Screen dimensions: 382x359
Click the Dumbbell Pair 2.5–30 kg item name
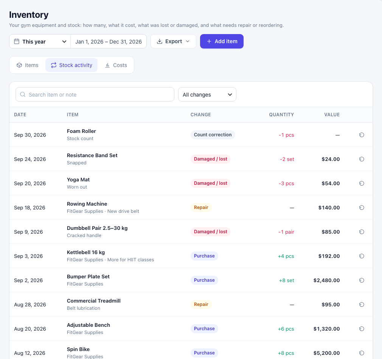pyautogui.click(x=97, y=228)
